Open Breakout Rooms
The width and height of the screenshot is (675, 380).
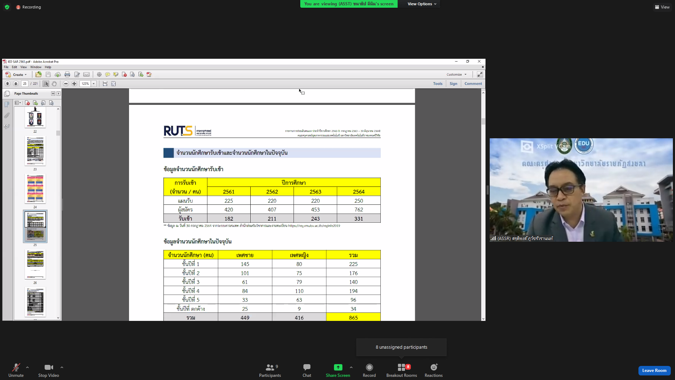point(401,370)
